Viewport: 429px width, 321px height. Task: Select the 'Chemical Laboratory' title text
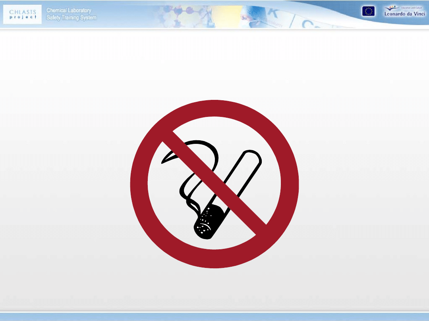tap(69, 10)
